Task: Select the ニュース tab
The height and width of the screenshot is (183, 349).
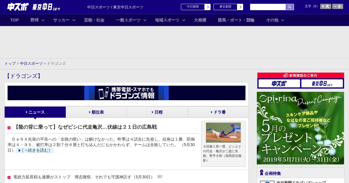Action: 35,112
